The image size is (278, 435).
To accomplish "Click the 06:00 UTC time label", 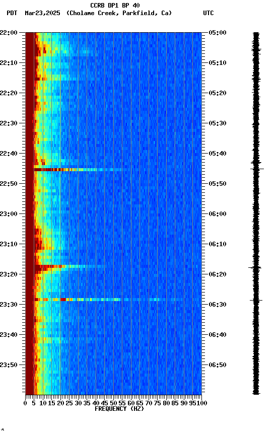I will (218, 214).
